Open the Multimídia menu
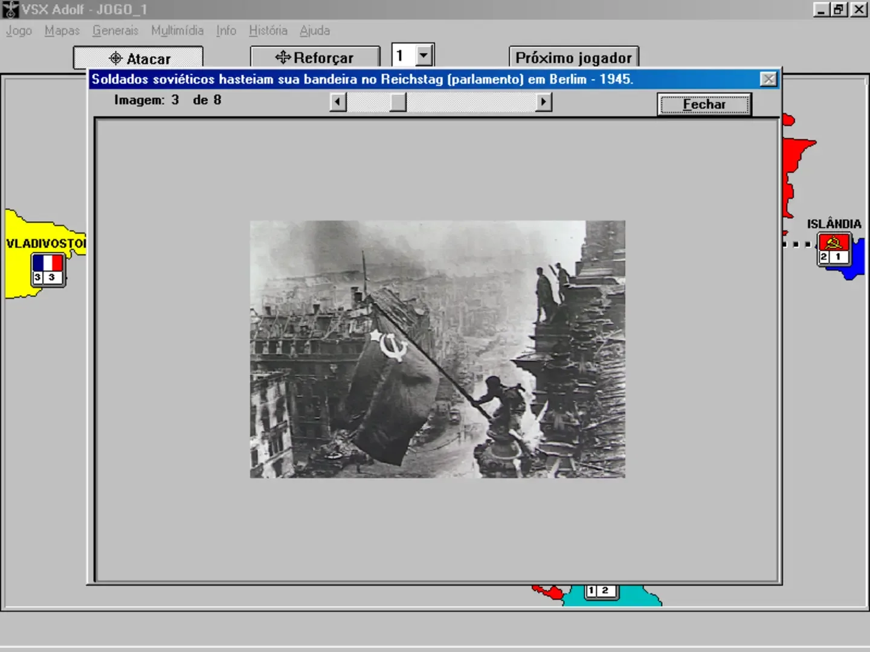The width and height of the screenshot is (870, 652). coord(176,30)
